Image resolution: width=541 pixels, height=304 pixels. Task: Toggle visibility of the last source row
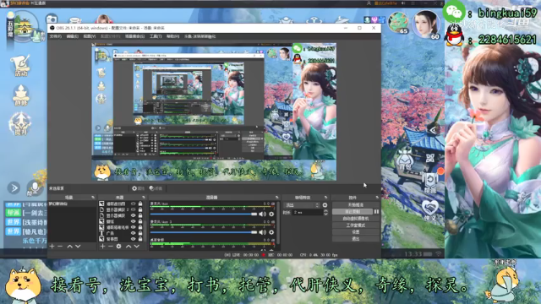[134, 239]
